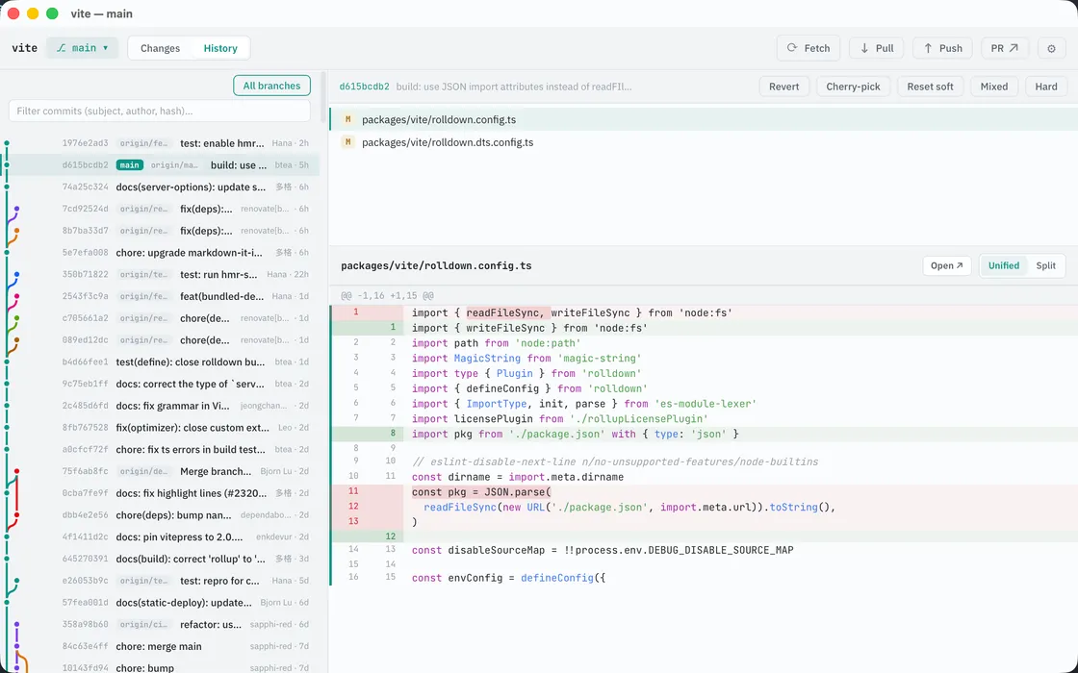The image size is (1078, 673).
Task: Select commit 089ed12dc chore(de
Action: (x=160, y=340)
